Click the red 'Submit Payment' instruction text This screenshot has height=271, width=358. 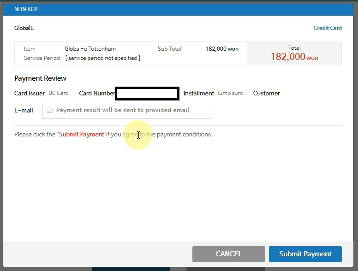pyautogui.click(x=82, y=135)
